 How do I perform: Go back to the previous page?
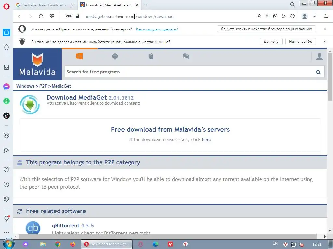point(20,16)
